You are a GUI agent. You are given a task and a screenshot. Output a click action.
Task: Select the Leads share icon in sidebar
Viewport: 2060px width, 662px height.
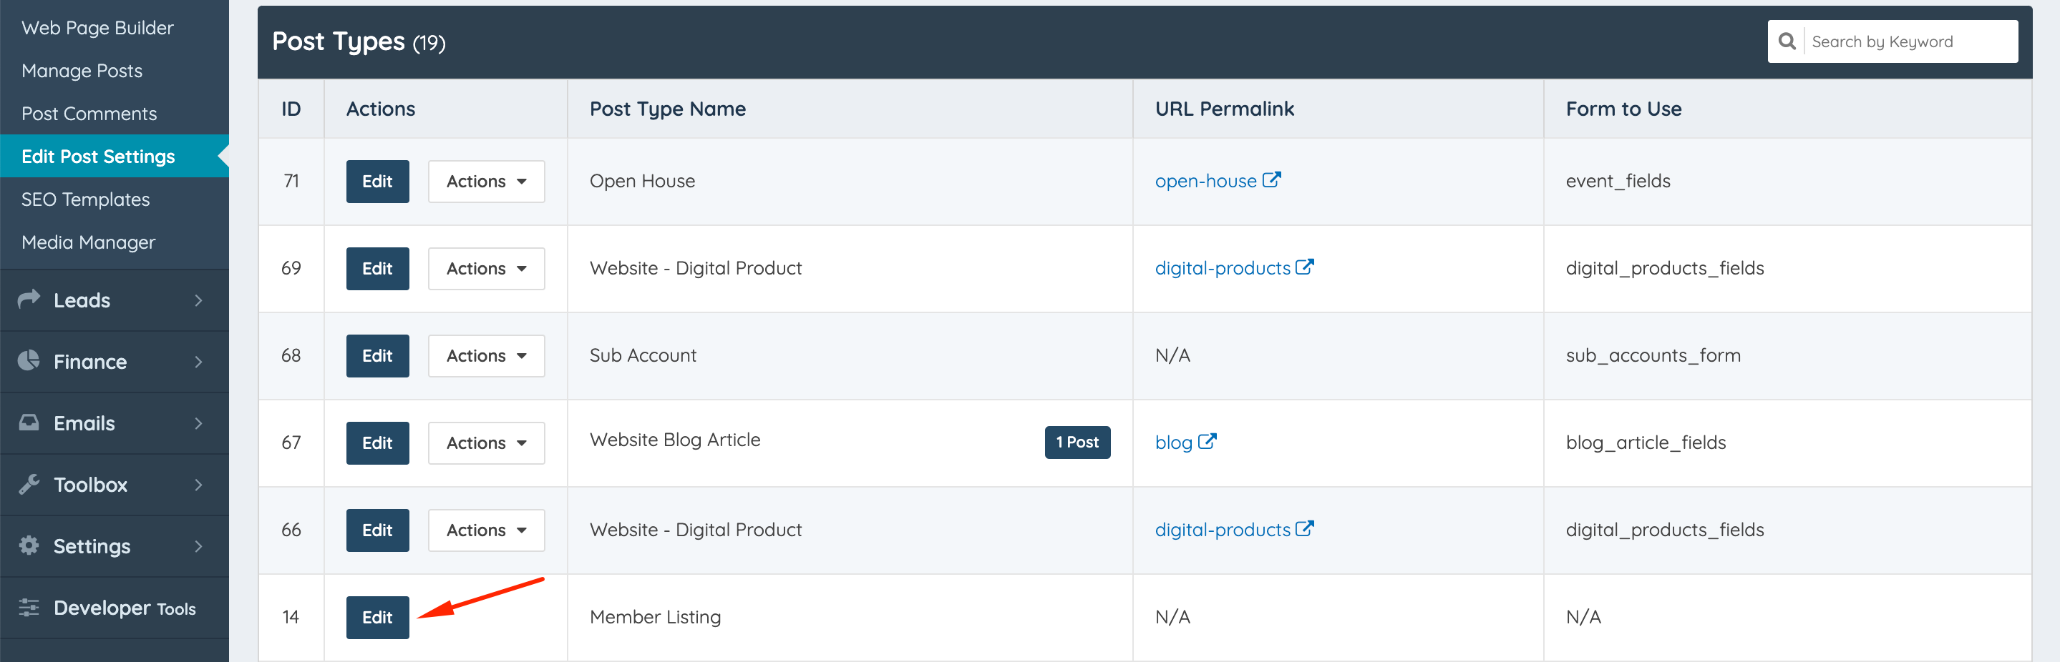point(29,300)
